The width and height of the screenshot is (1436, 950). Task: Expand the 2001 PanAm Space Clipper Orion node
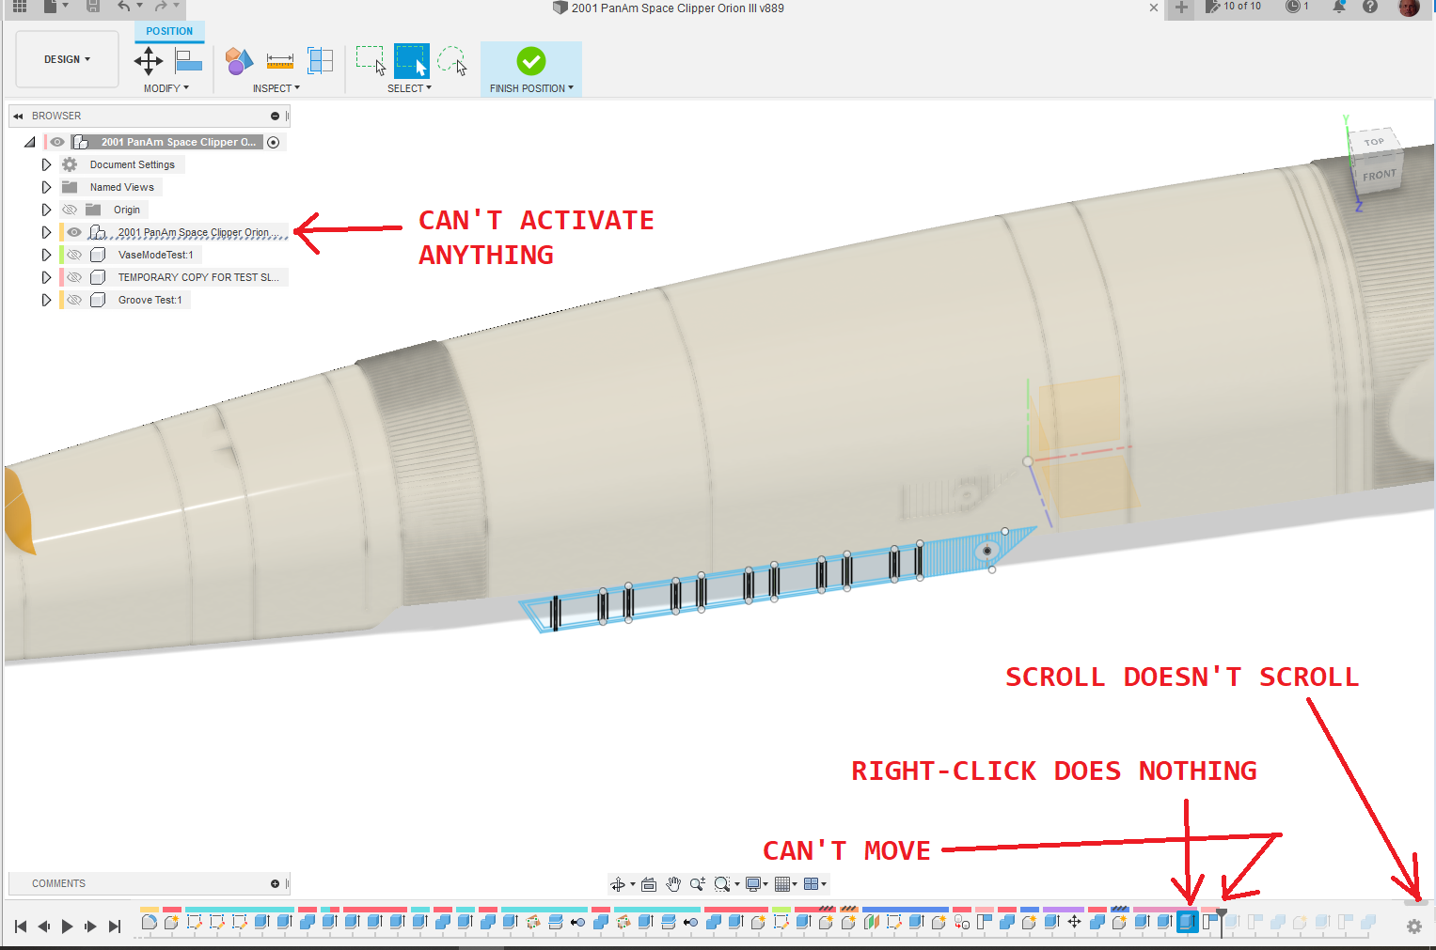pyautogui.click(x=46, y=232)
